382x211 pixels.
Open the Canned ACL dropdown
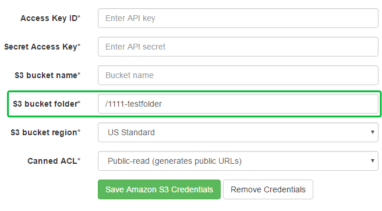coord(238,161)
